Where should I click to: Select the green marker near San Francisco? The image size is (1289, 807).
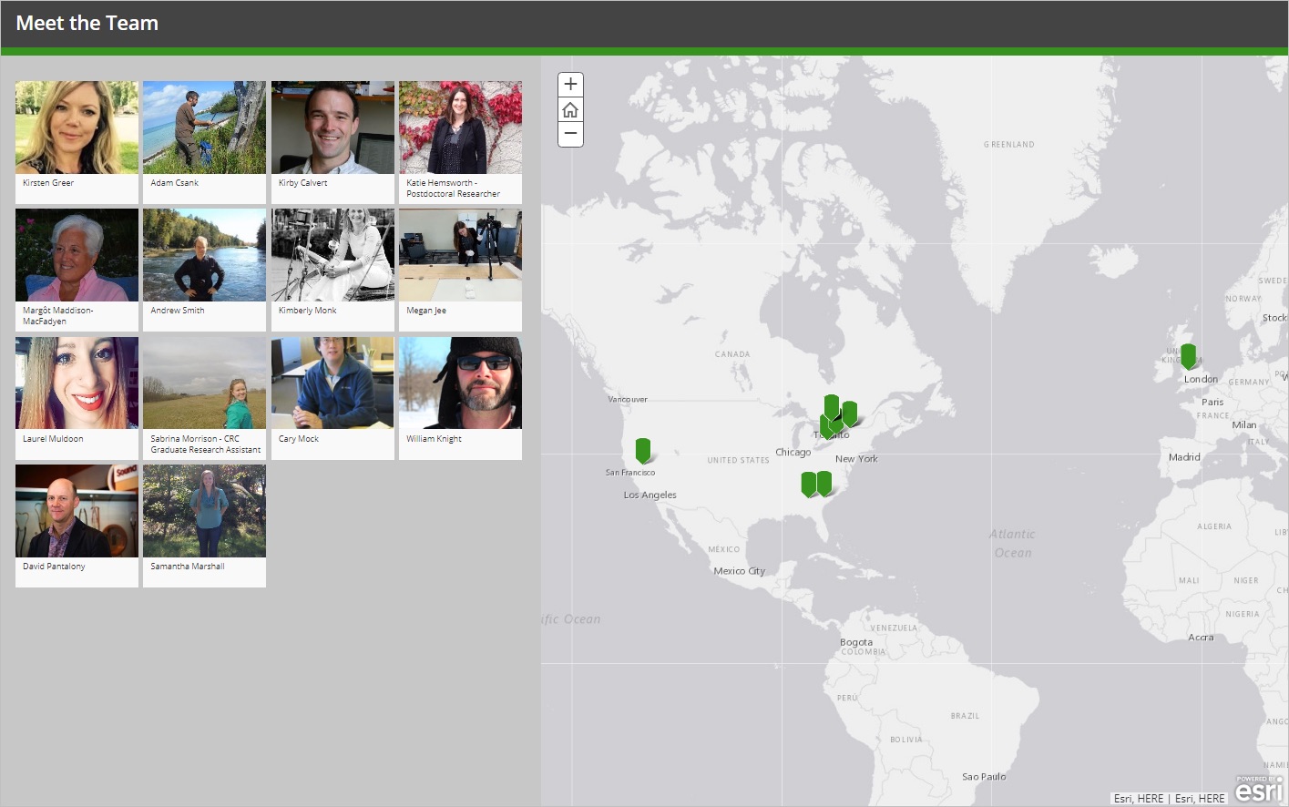pos(643,450)
